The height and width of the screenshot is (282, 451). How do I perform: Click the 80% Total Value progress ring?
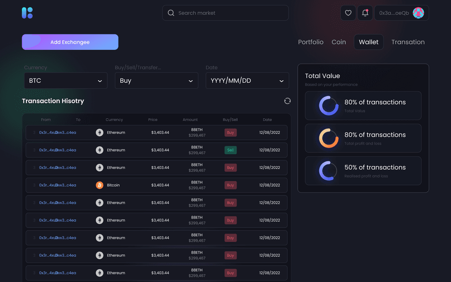tap(328, 106)
